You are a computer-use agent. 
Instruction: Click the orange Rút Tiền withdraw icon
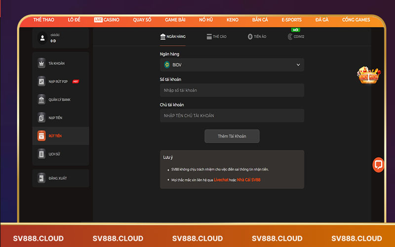[41, 136]
